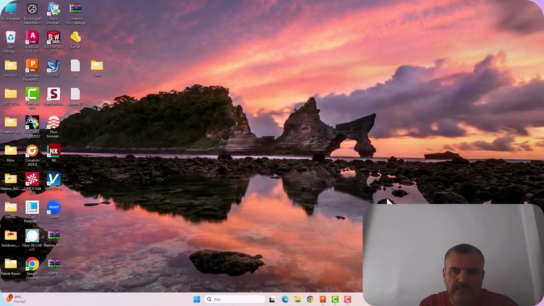544x306 pixels.
Task: Open the Makine_Böl folder icon
Action: [11, 182]
